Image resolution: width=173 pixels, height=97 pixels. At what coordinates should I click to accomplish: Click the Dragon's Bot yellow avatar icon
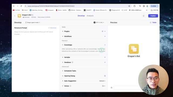(x=19, y=16)
